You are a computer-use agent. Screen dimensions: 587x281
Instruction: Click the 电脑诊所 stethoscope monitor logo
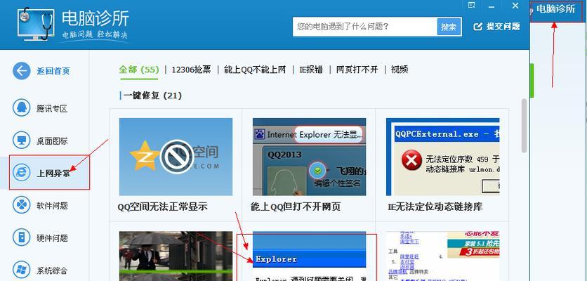[x=35, y=24]
